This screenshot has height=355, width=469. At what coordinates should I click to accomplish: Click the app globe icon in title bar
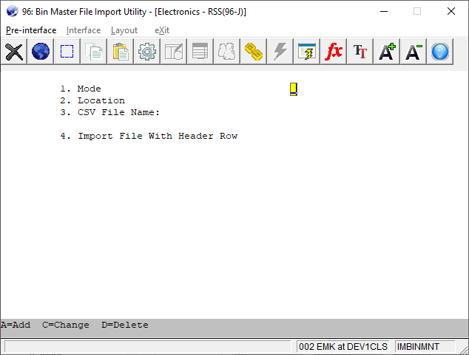coord(13,12)
